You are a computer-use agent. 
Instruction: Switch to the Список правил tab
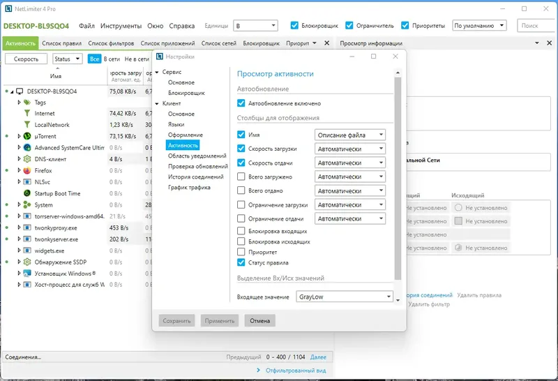[x=61, y=43]
